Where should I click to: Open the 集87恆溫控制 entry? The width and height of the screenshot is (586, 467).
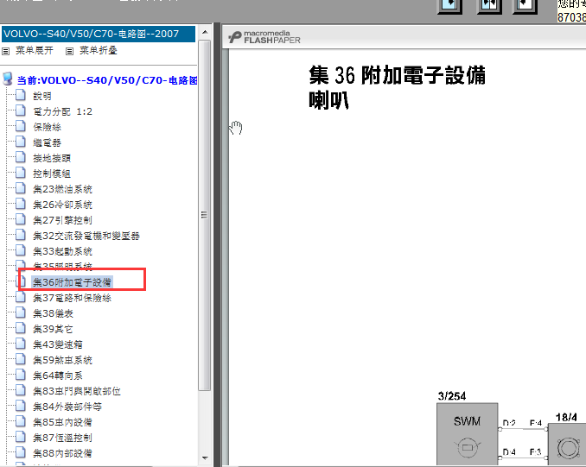tap(62, 438)
